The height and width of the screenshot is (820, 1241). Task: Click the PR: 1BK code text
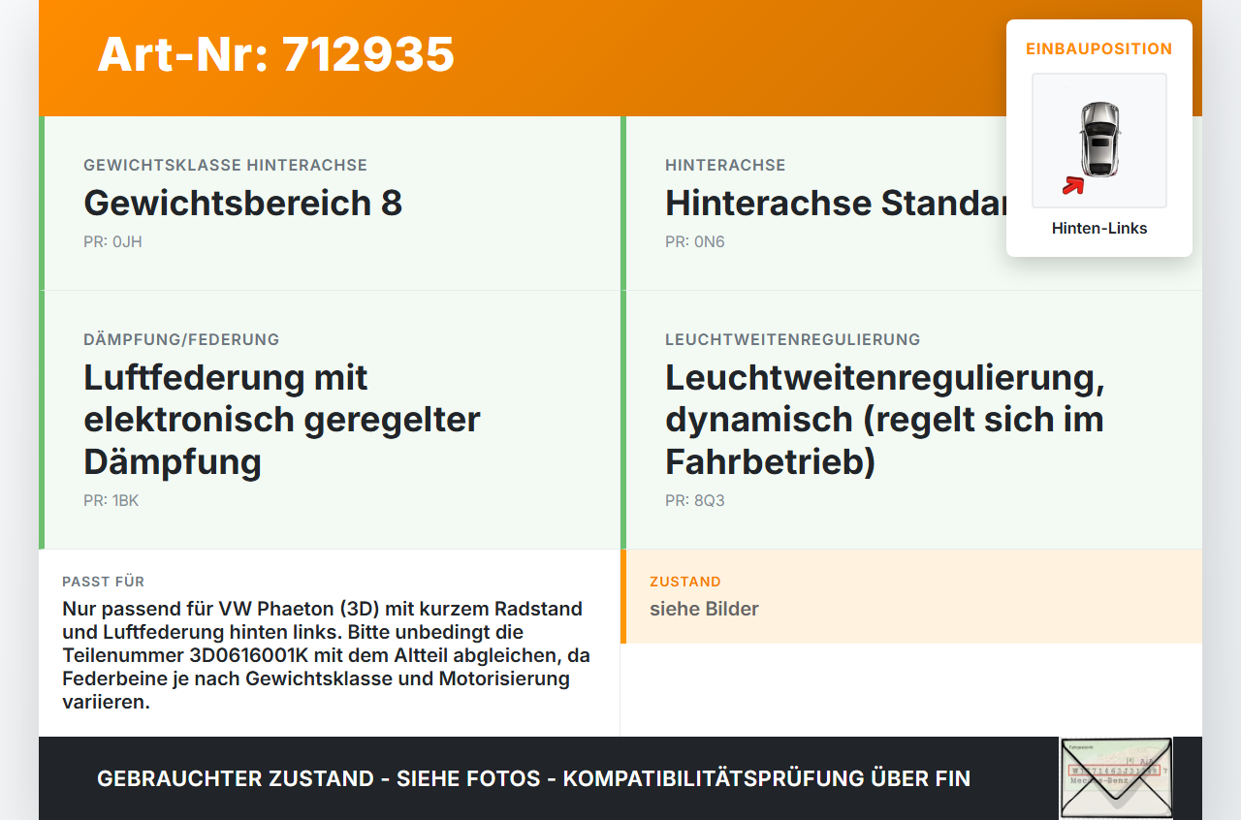111,501
